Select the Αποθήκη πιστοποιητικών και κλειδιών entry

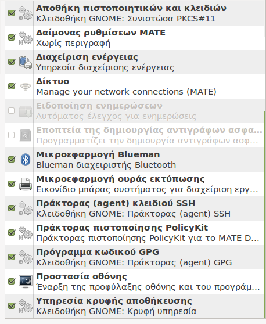[135, 13]
